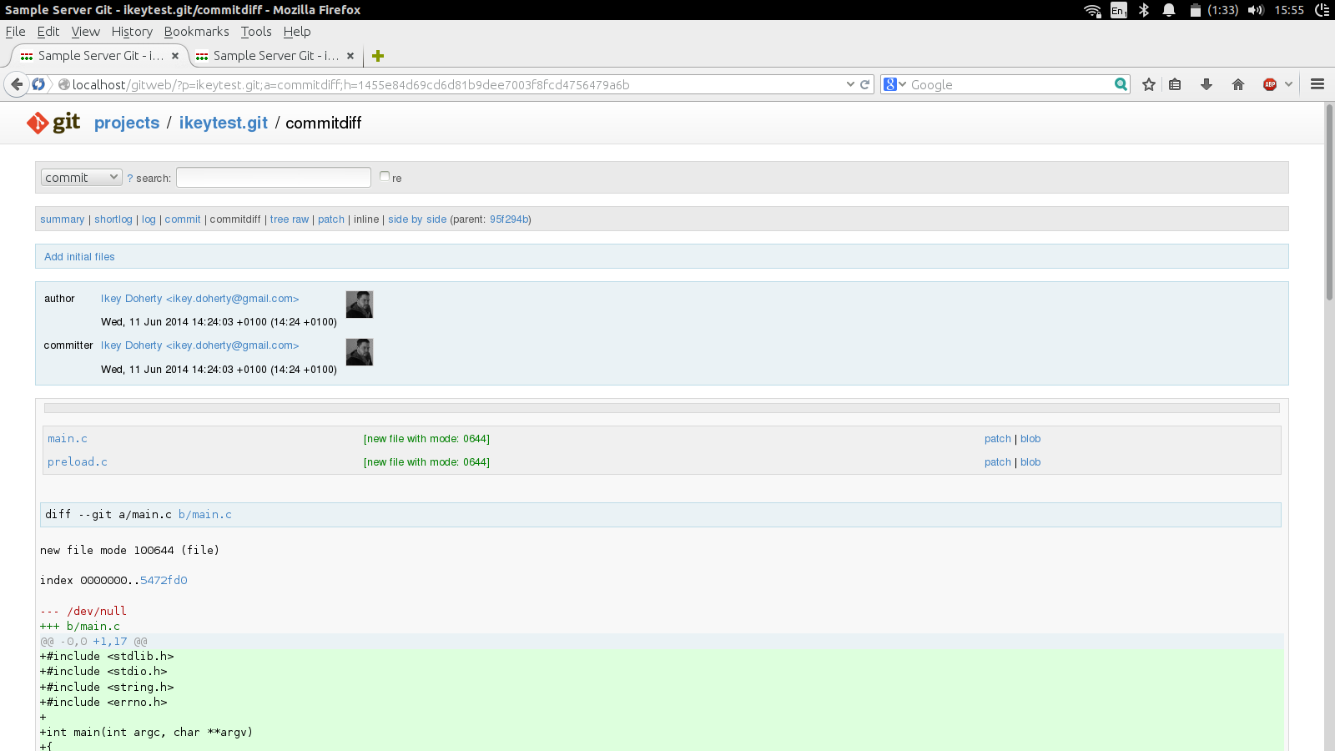The image size is (1335, 751).
Task: Reload page using the refresh icon in the URL bar
Action: (x=865, y=84)
